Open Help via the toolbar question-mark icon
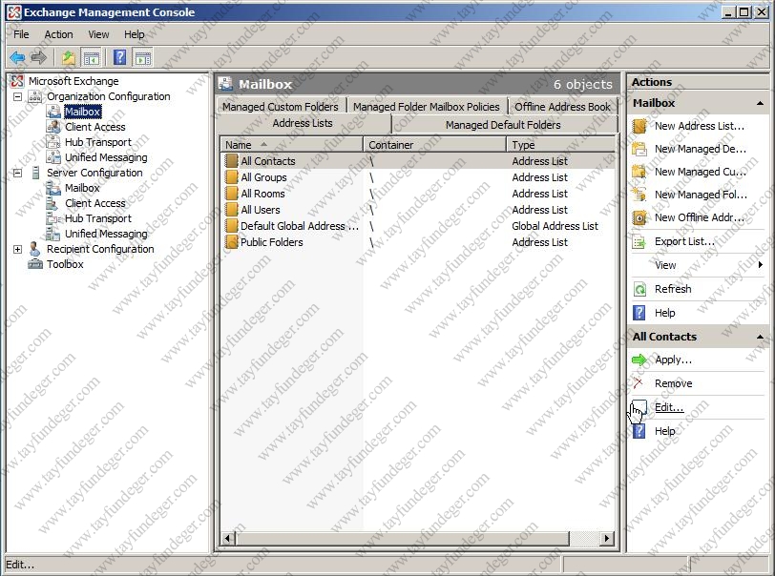 (x=119, y=58)
